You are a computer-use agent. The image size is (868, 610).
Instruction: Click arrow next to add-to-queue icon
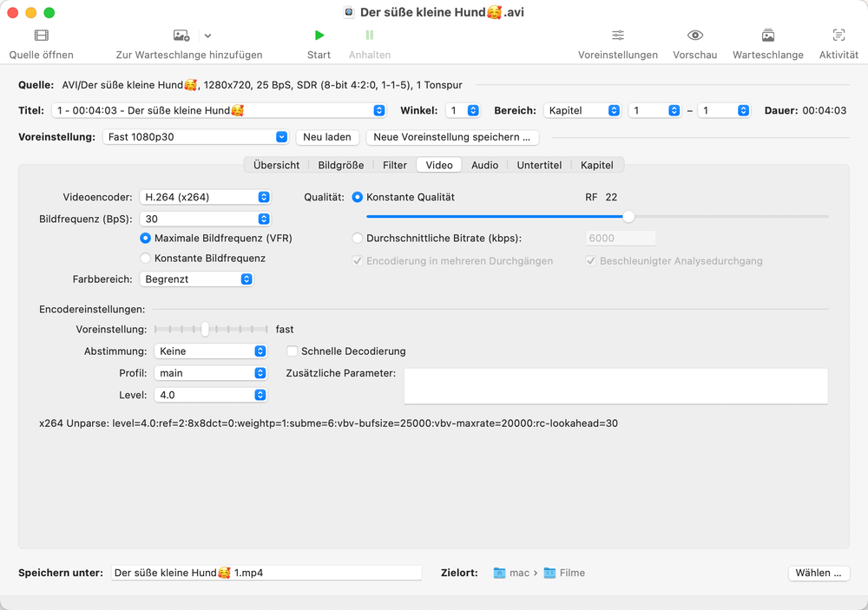pos(207,36)
